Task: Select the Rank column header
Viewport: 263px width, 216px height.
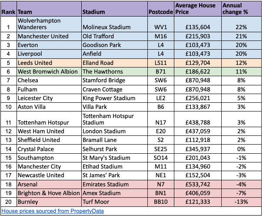Action: [9, 9]
